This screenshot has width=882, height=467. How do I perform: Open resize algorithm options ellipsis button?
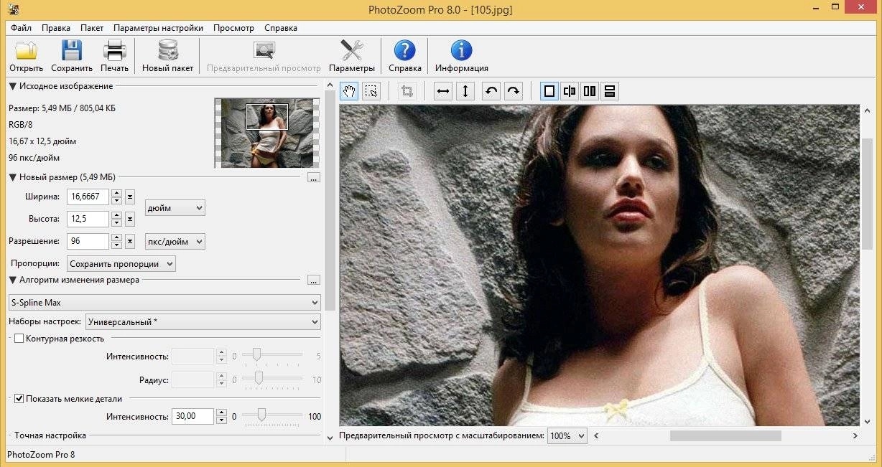[x=313, y=280]
